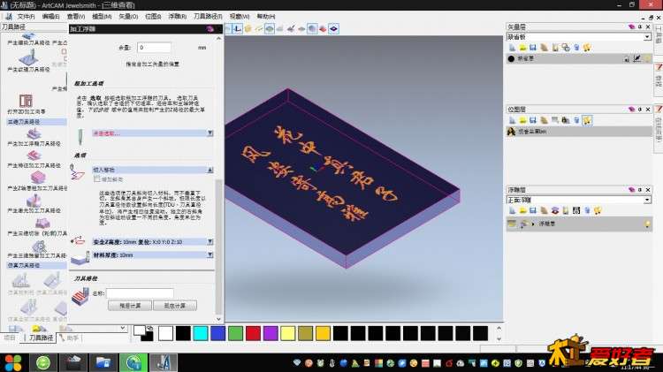Toggle the ramping checkbox under 切入移动
Screen dimensions: 663x372
[97, 179]
